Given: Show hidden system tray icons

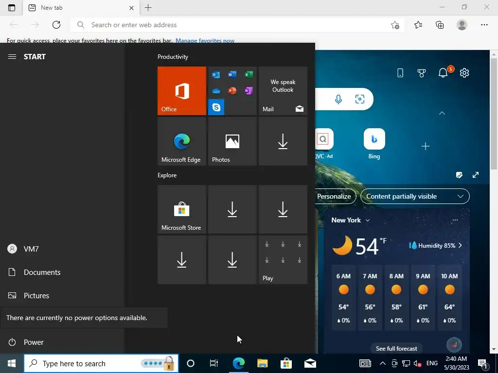Looking at the screenshot, I should pyautogui.click(x=383, y=363).
